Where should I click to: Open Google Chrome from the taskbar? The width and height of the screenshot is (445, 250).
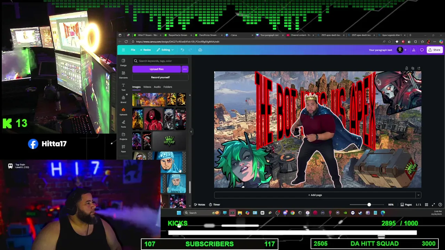[292, 213]
